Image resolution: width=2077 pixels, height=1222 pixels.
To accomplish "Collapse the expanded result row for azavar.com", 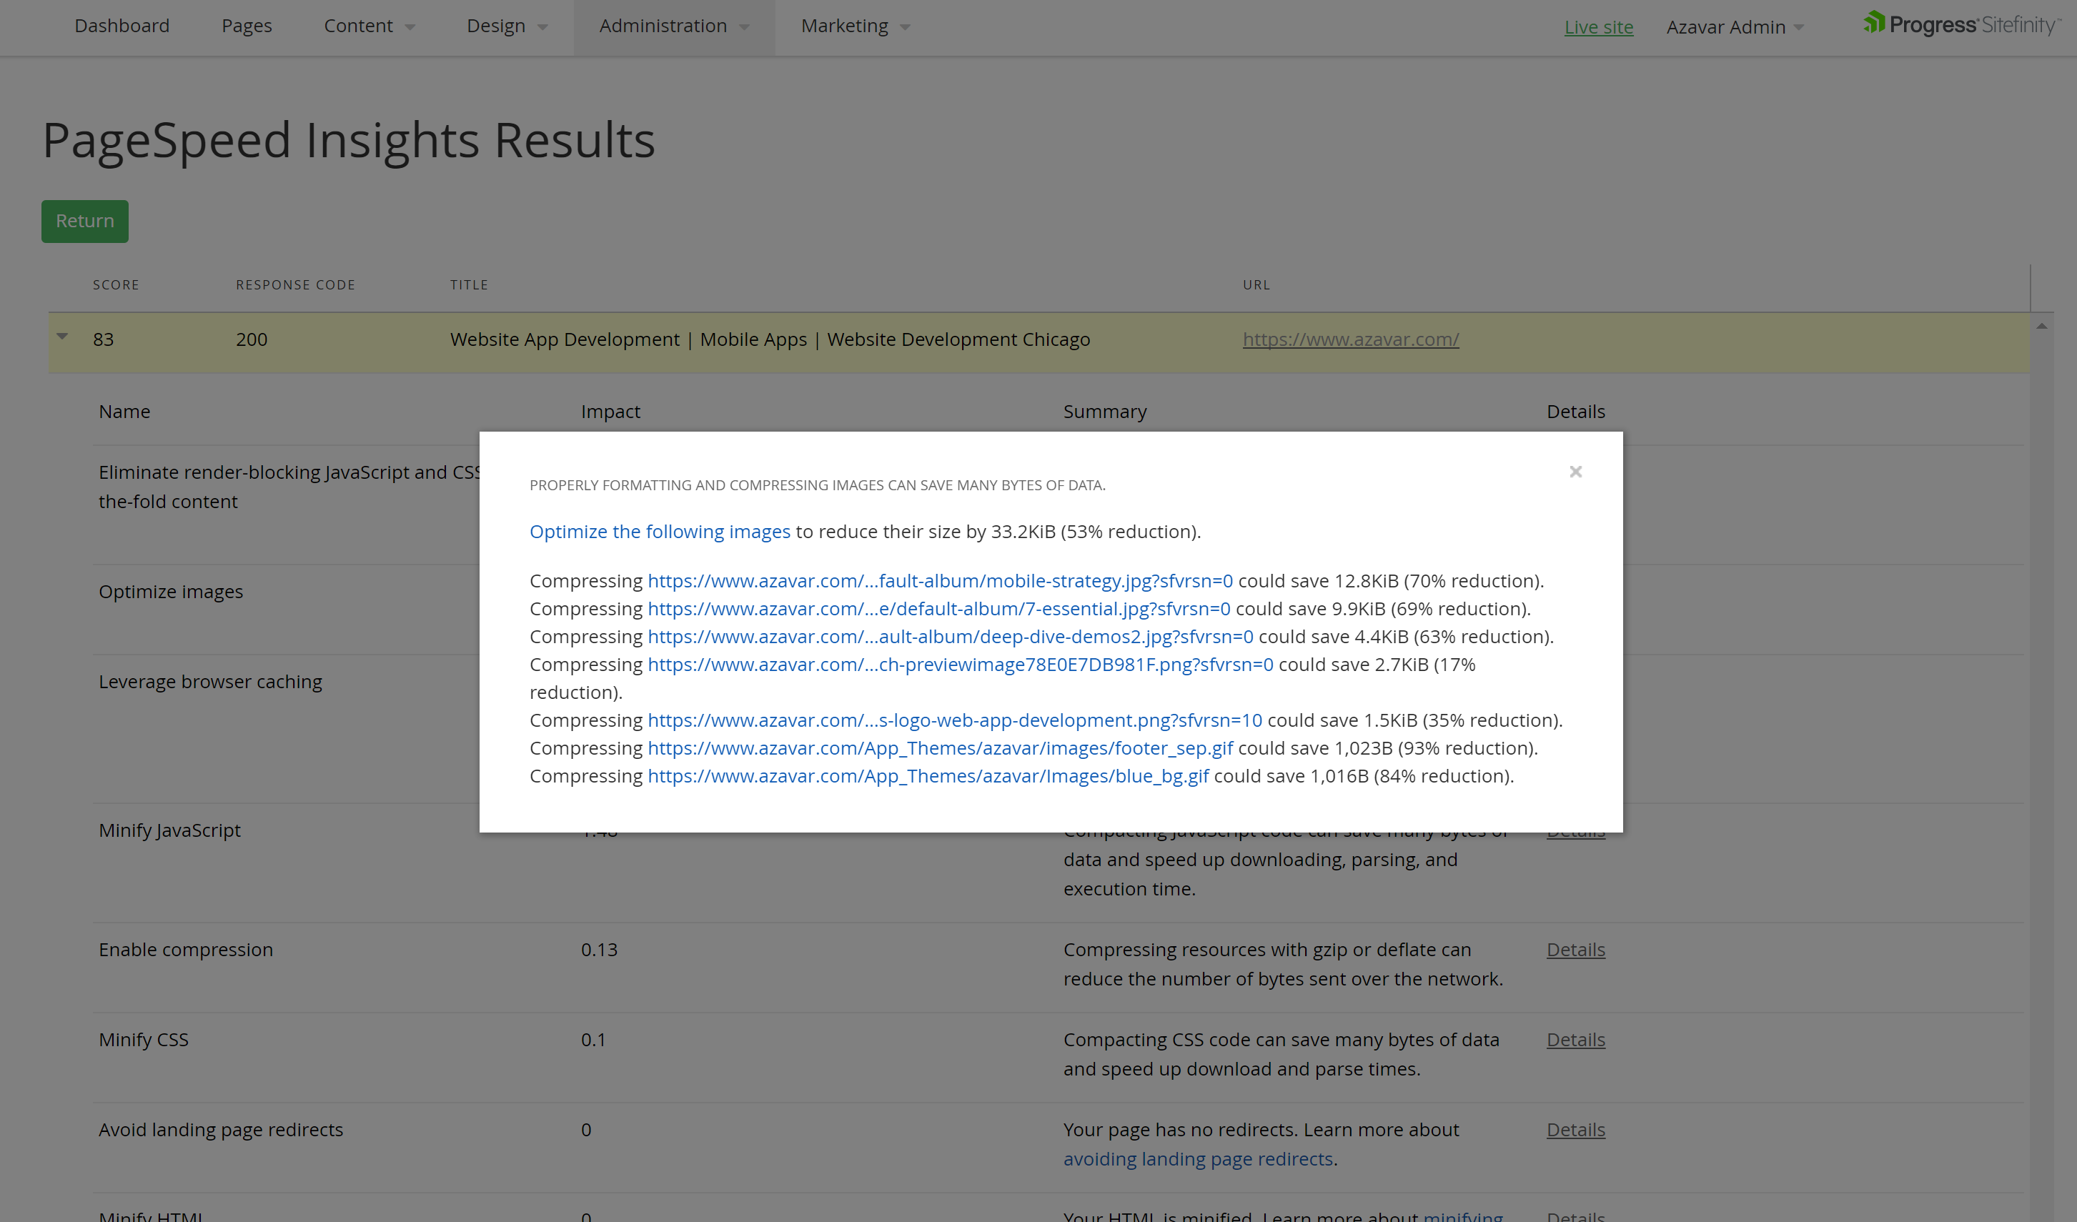I will [x=61, y=336].
